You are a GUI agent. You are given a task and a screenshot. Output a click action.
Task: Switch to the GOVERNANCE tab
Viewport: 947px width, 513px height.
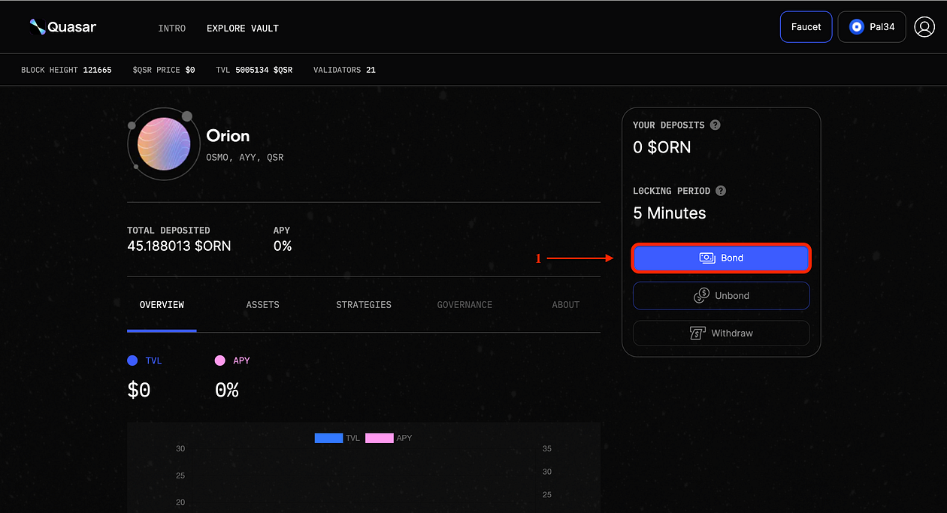[464, 305]
